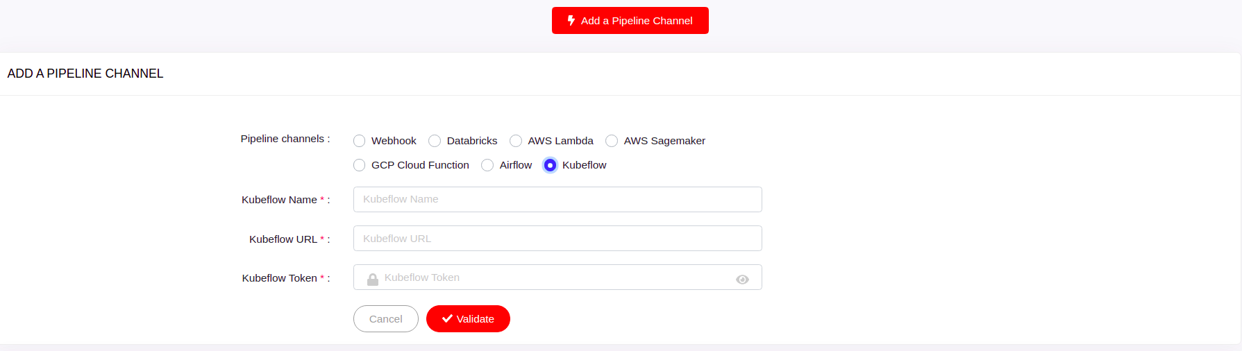
Task: Focus the Kubeflow Name input field
Action: click(x=557, y=199)
